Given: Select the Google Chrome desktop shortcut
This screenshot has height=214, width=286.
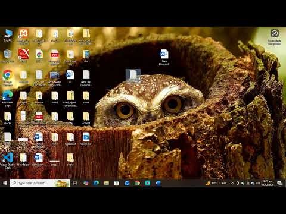Looking at the screenshot, I should point(8,78).
